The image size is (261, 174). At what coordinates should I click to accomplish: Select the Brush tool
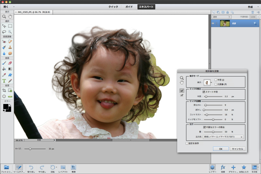(x=4, y=63)
